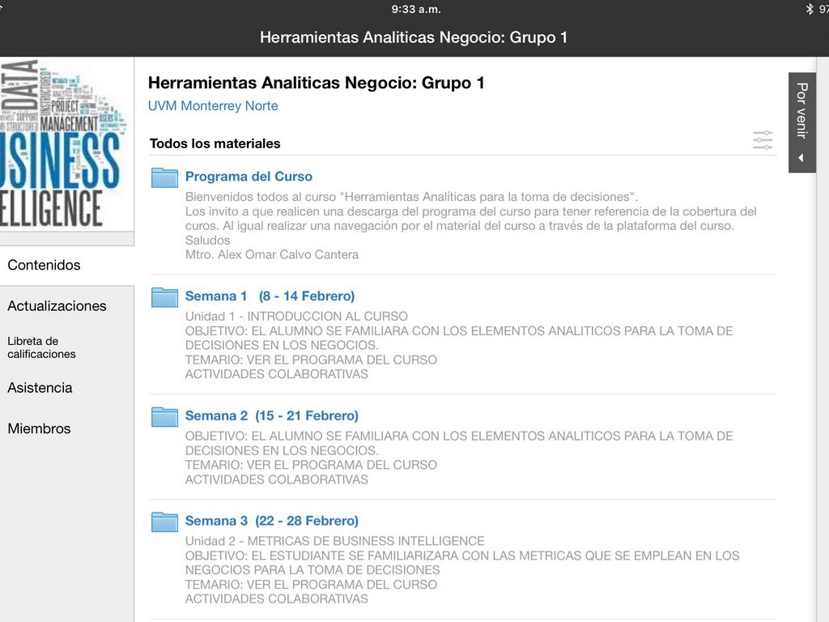Image resolution: width=829 pixels, height=622 pixels.
Task: Select the Contenidos sidebar tab
Action: pos(45,265)
